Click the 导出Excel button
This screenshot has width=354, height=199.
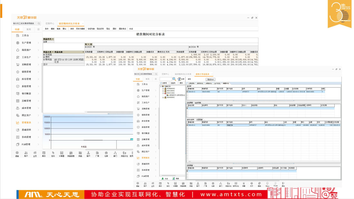click(x=211, y=79)
